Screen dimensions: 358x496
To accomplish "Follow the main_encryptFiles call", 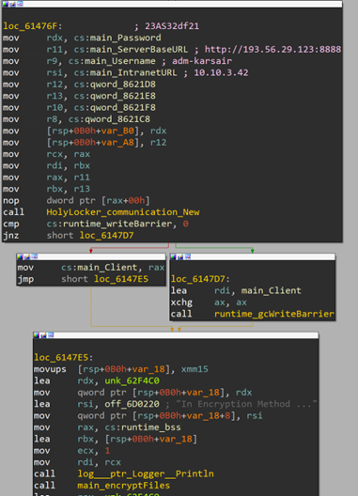I will pyautogui.click(x=124, y=486).
